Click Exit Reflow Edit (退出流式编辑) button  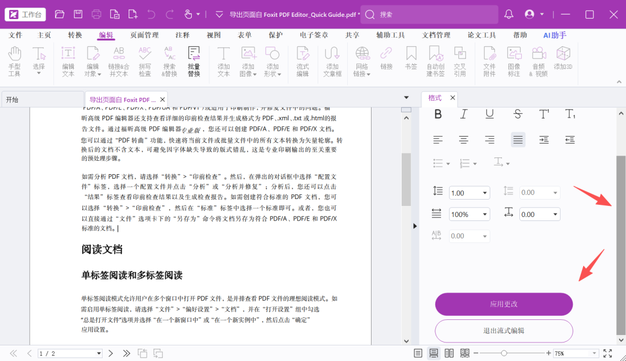[504, 331]
